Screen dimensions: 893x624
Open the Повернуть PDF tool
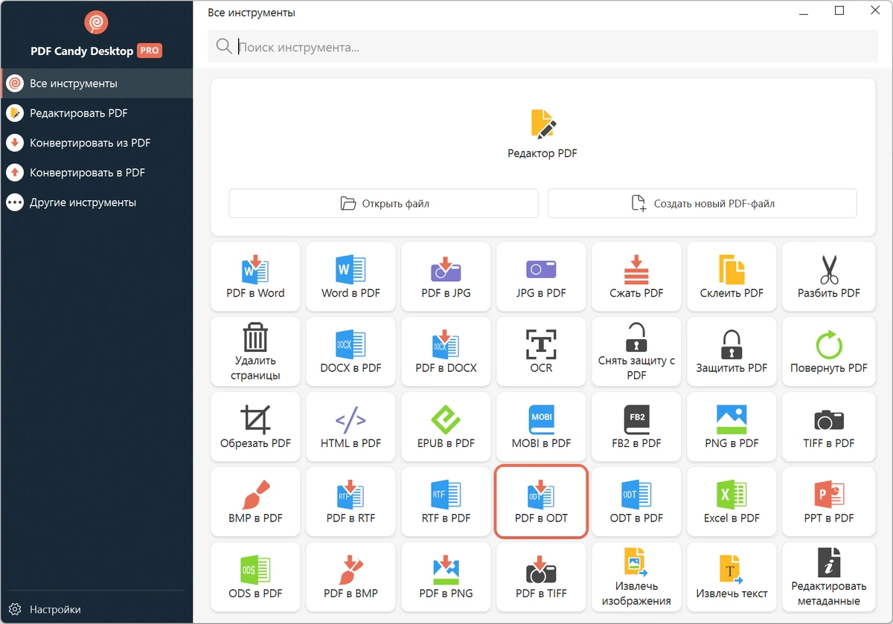point(828,351)
